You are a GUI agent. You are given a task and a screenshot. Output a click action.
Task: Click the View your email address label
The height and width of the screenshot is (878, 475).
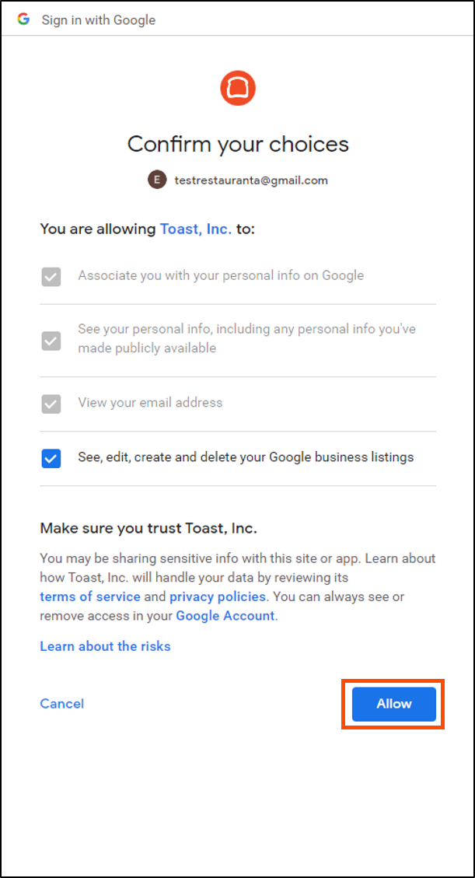(150, 403)
